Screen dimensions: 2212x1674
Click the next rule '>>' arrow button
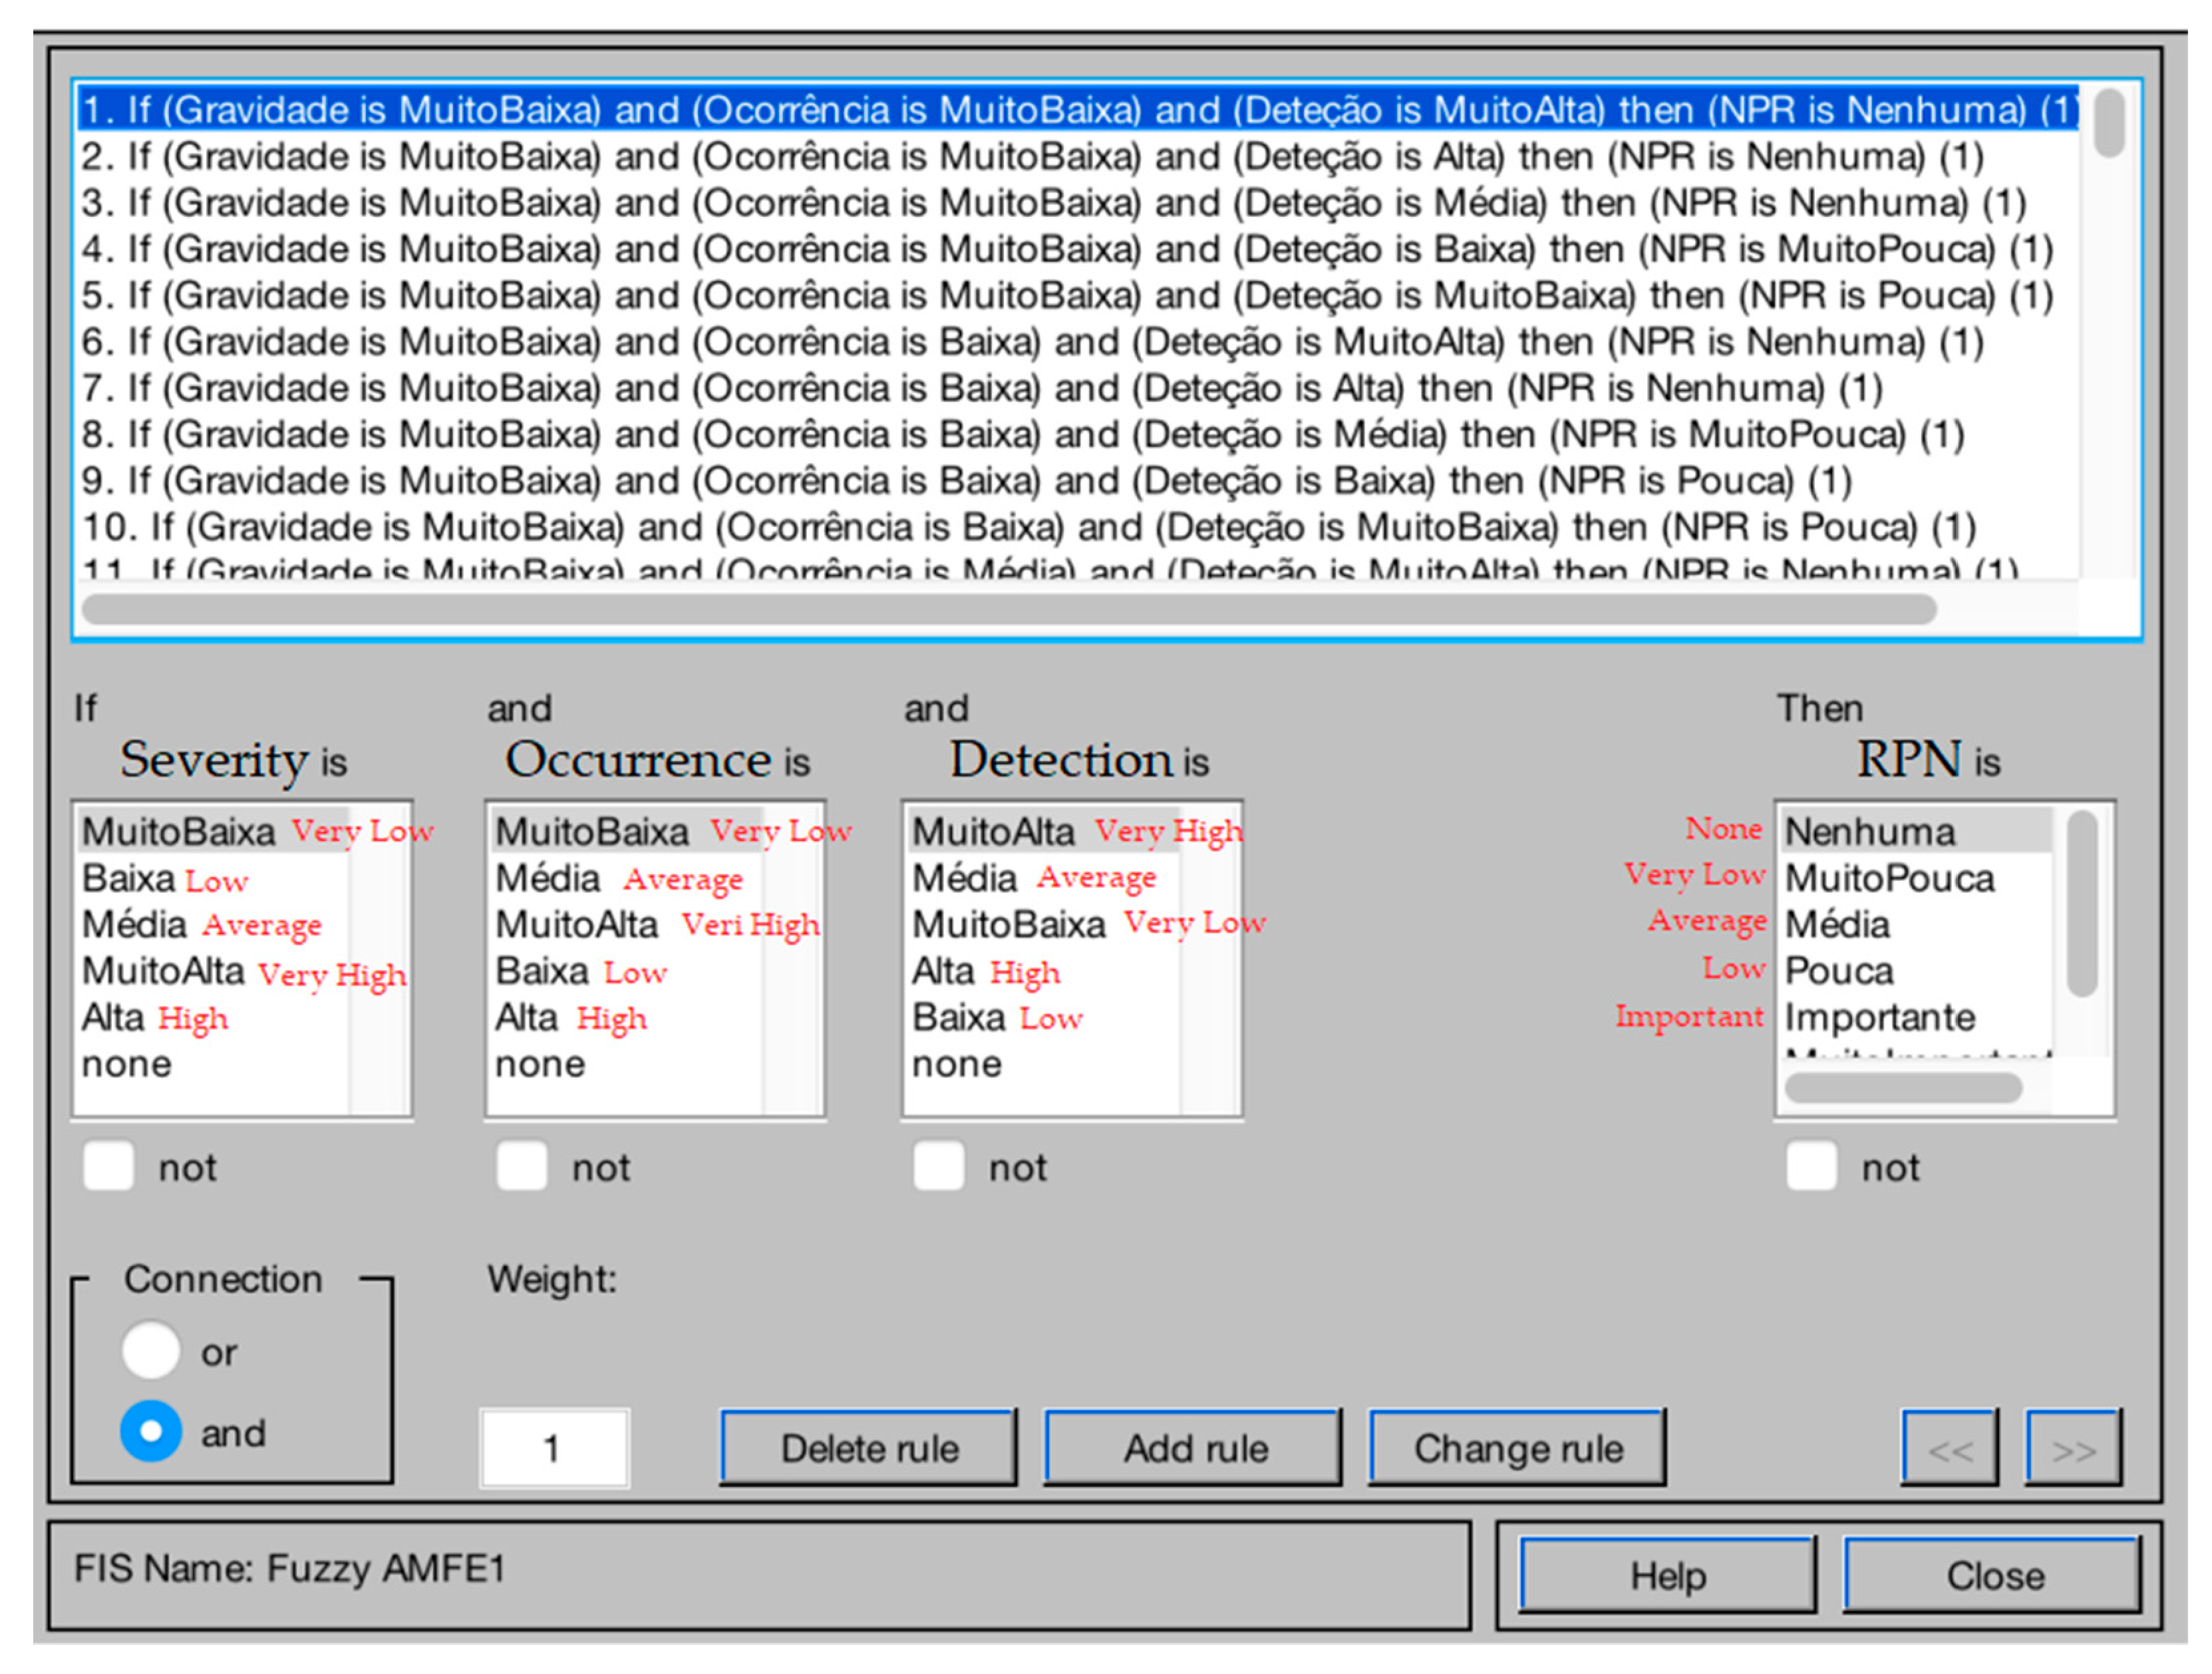pyautogui.click(x=2073, y=1449)
